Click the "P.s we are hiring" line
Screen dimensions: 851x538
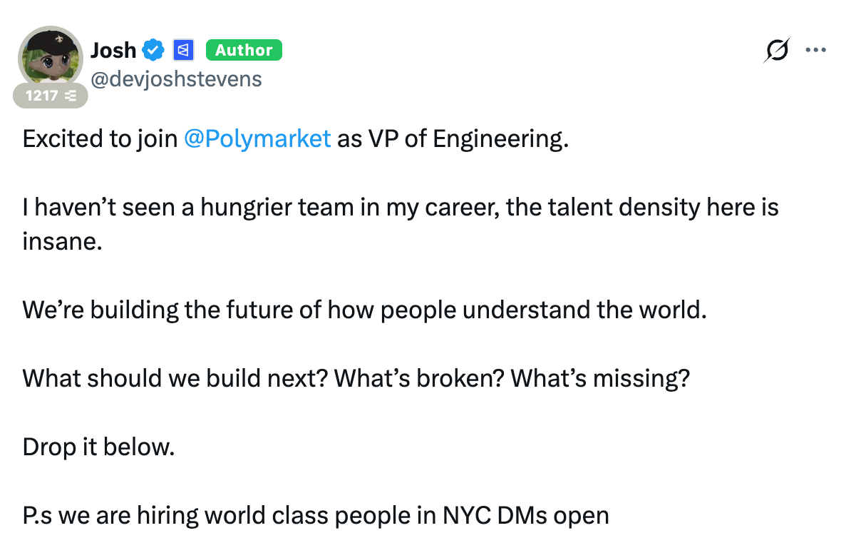click(x=316, y=516)
